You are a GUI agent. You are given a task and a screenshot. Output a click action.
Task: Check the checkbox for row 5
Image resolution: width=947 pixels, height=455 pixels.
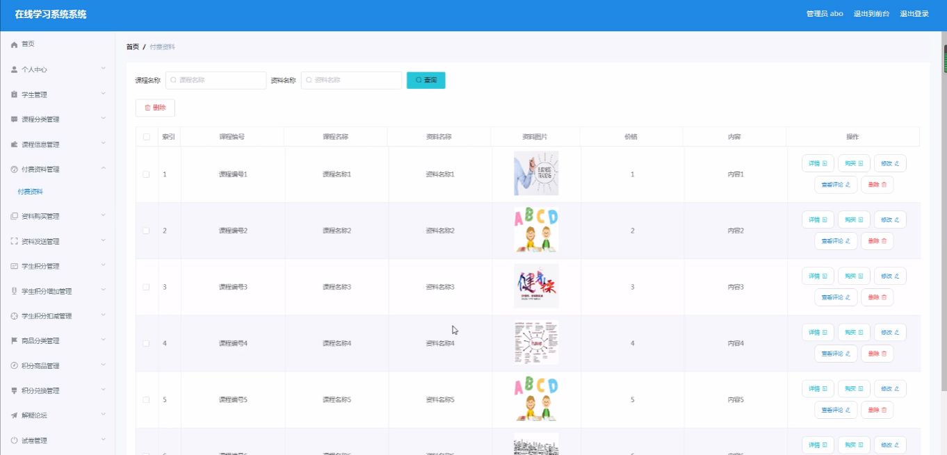[x=147, y=399]
